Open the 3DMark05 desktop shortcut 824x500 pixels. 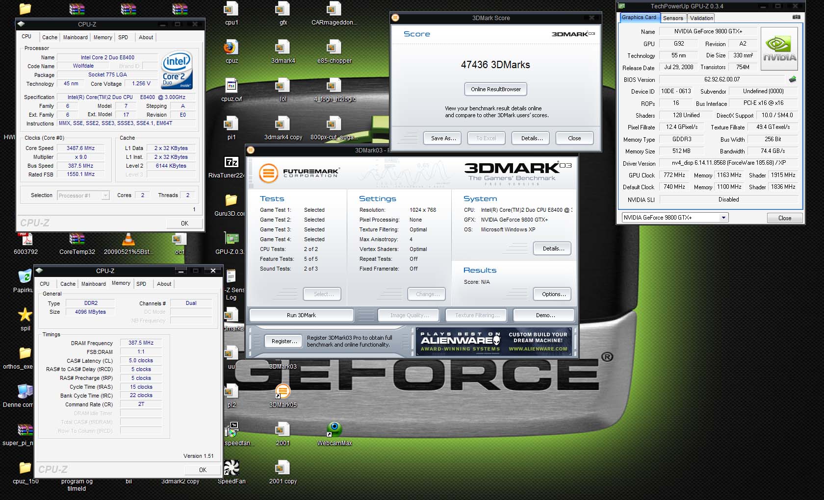click(283, 391)
